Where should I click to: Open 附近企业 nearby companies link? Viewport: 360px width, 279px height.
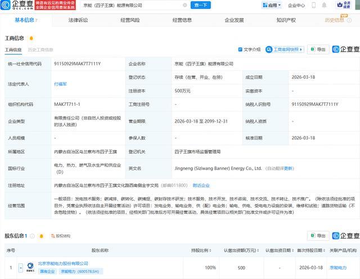(201, 185)
